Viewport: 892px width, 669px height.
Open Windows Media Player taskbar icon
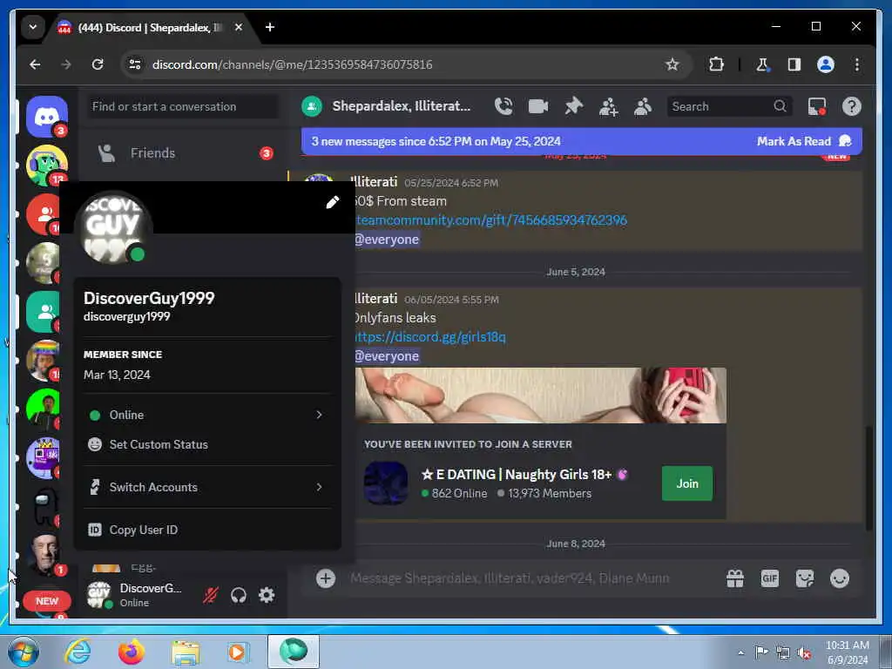coord(238,652)
